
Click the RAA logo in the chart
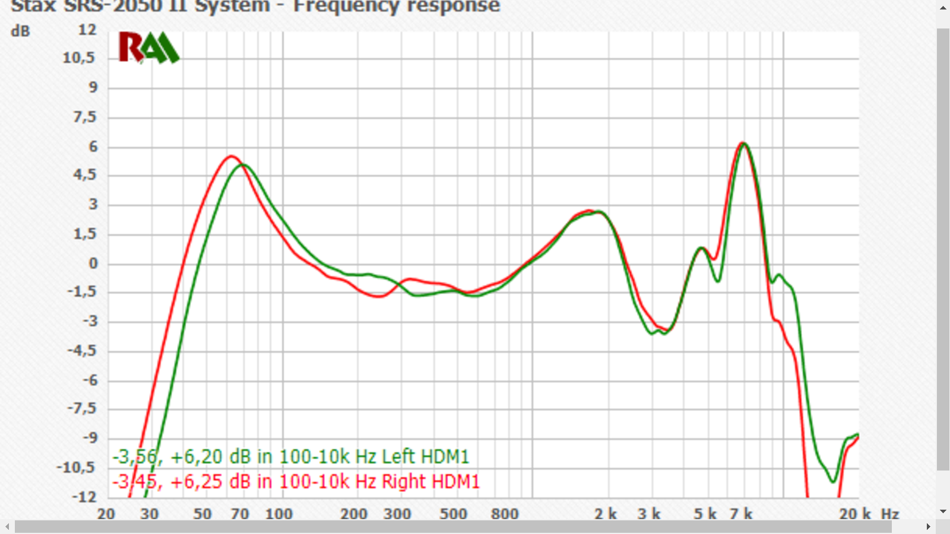tap(148, 47)
